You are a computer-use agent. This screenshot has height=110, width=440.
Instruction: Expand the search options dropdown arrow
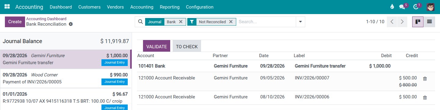pos(300,22)
